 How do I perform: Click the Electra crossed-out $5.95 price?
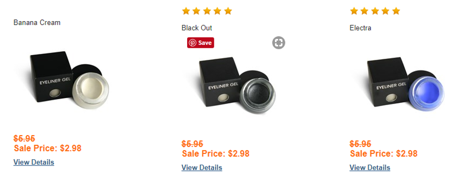coord(360,144)
